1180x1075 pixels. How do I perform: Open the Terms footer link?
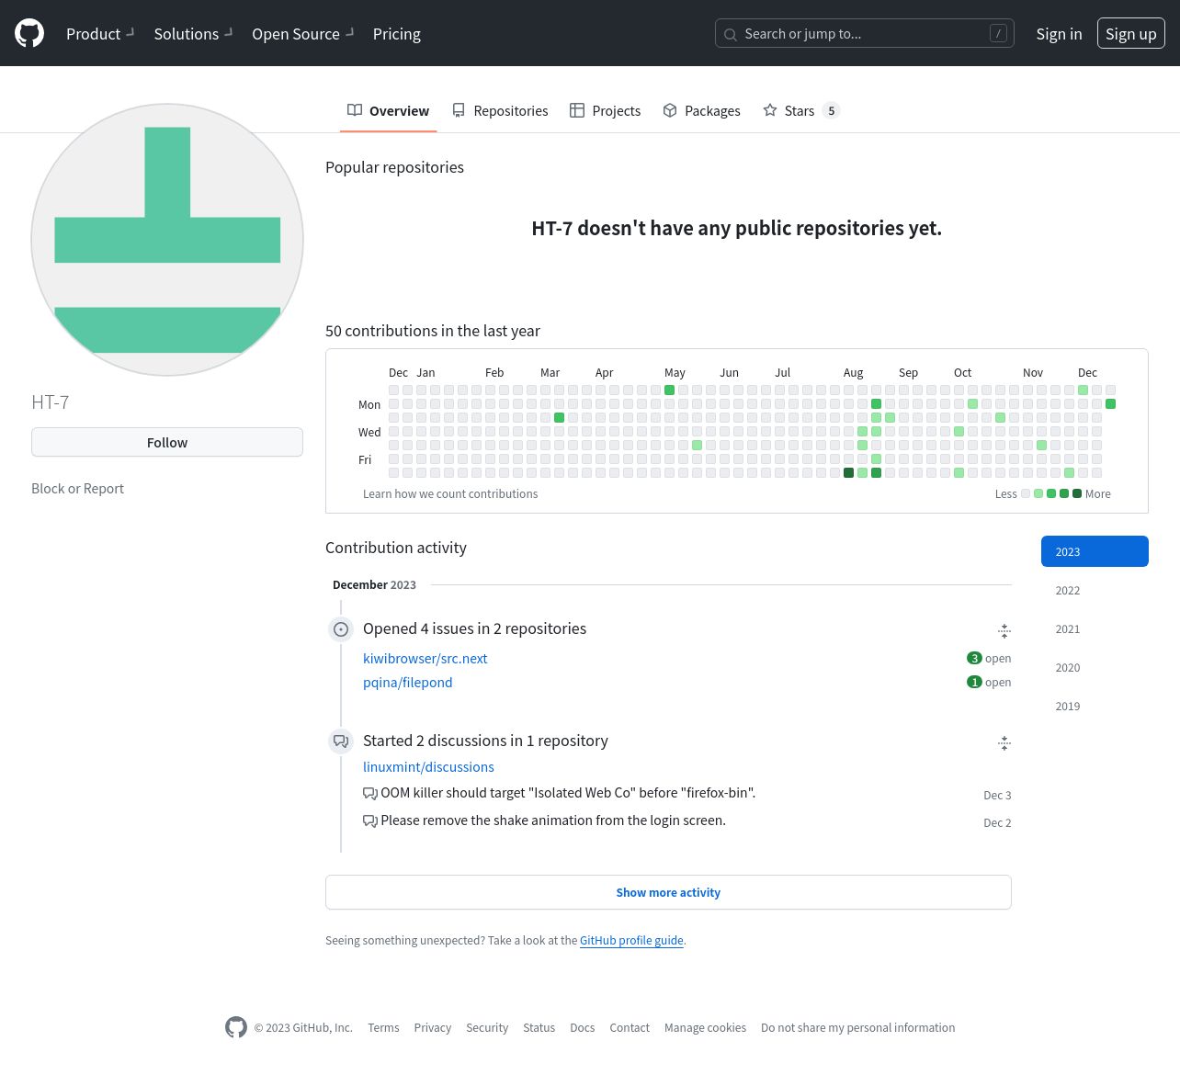coord(383,1028)
